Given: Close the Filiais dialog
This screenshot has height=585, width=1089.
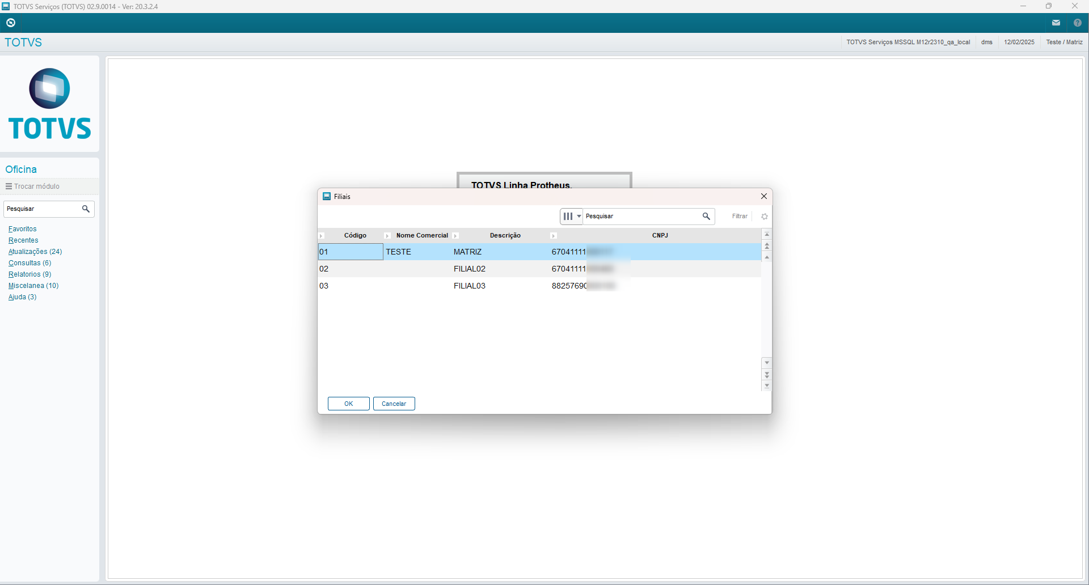Looking at the screenshot, I should tap(764, 196).
